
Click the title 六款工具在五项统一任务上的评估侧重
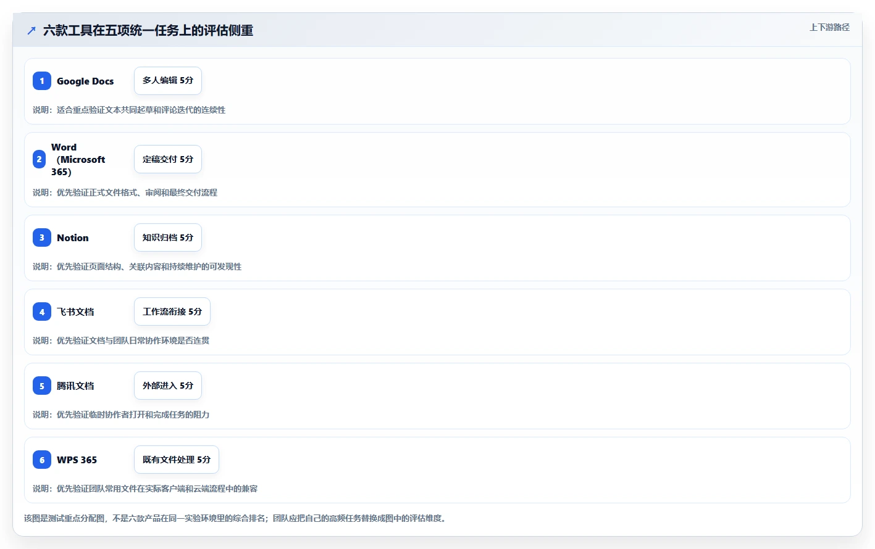click(x=148, y=30)
